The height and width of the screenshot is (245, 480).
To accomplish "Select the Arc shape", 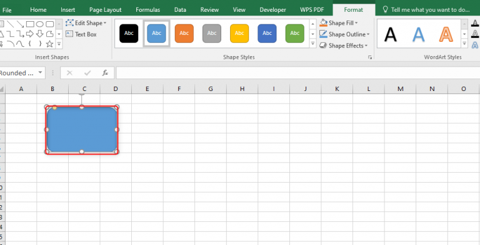I will coord(10,44).
